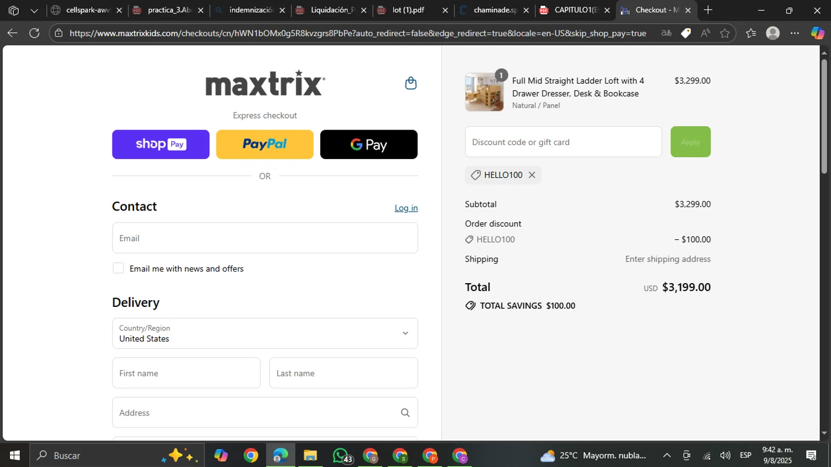Open File Explorer from the taskbar
The height and width of the screenshot is (467, 831).
coord(310,455)
